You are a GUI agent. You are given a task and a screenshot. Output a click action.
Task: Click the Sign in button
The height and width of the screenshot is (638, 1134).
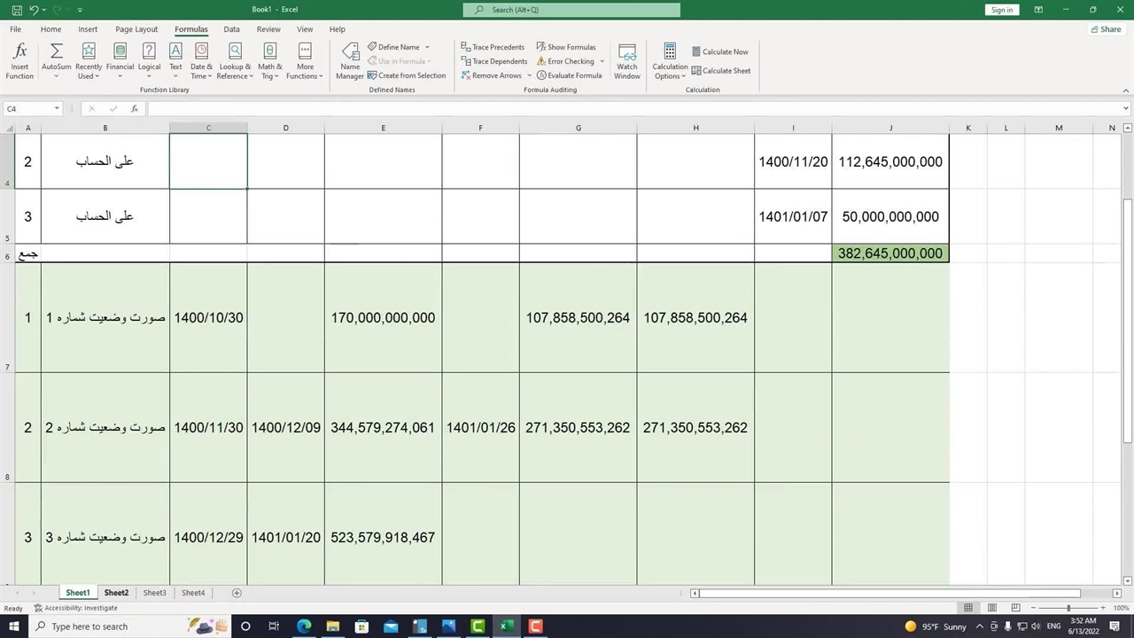coord(1002,10)
